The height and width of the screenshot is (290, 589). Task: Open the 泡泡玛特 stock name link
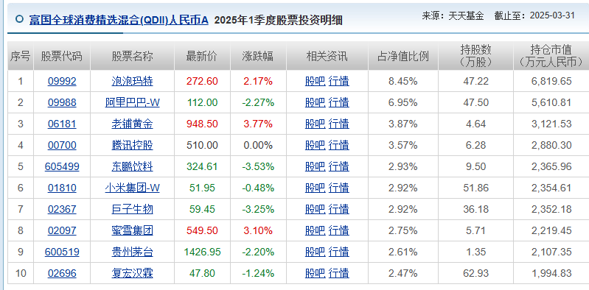coord(132,81)
